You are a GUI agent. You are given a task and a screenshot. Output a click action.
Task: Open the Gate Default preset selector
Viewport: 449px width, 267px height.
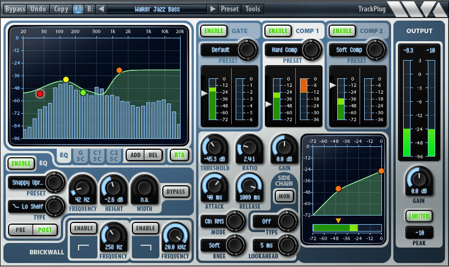[220, 50]
